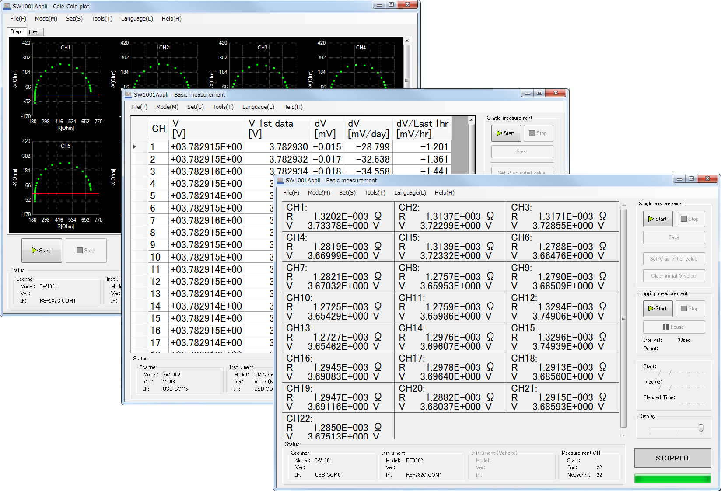Image resolution: width=721 pixels, height=491 pixels.
Task: Click Stop in Cole-Cole plot window
Action: (86, 251)
